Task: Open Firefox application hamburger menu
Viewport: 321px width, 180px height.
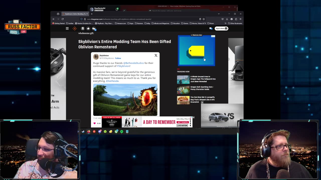Action: [240, 19]
